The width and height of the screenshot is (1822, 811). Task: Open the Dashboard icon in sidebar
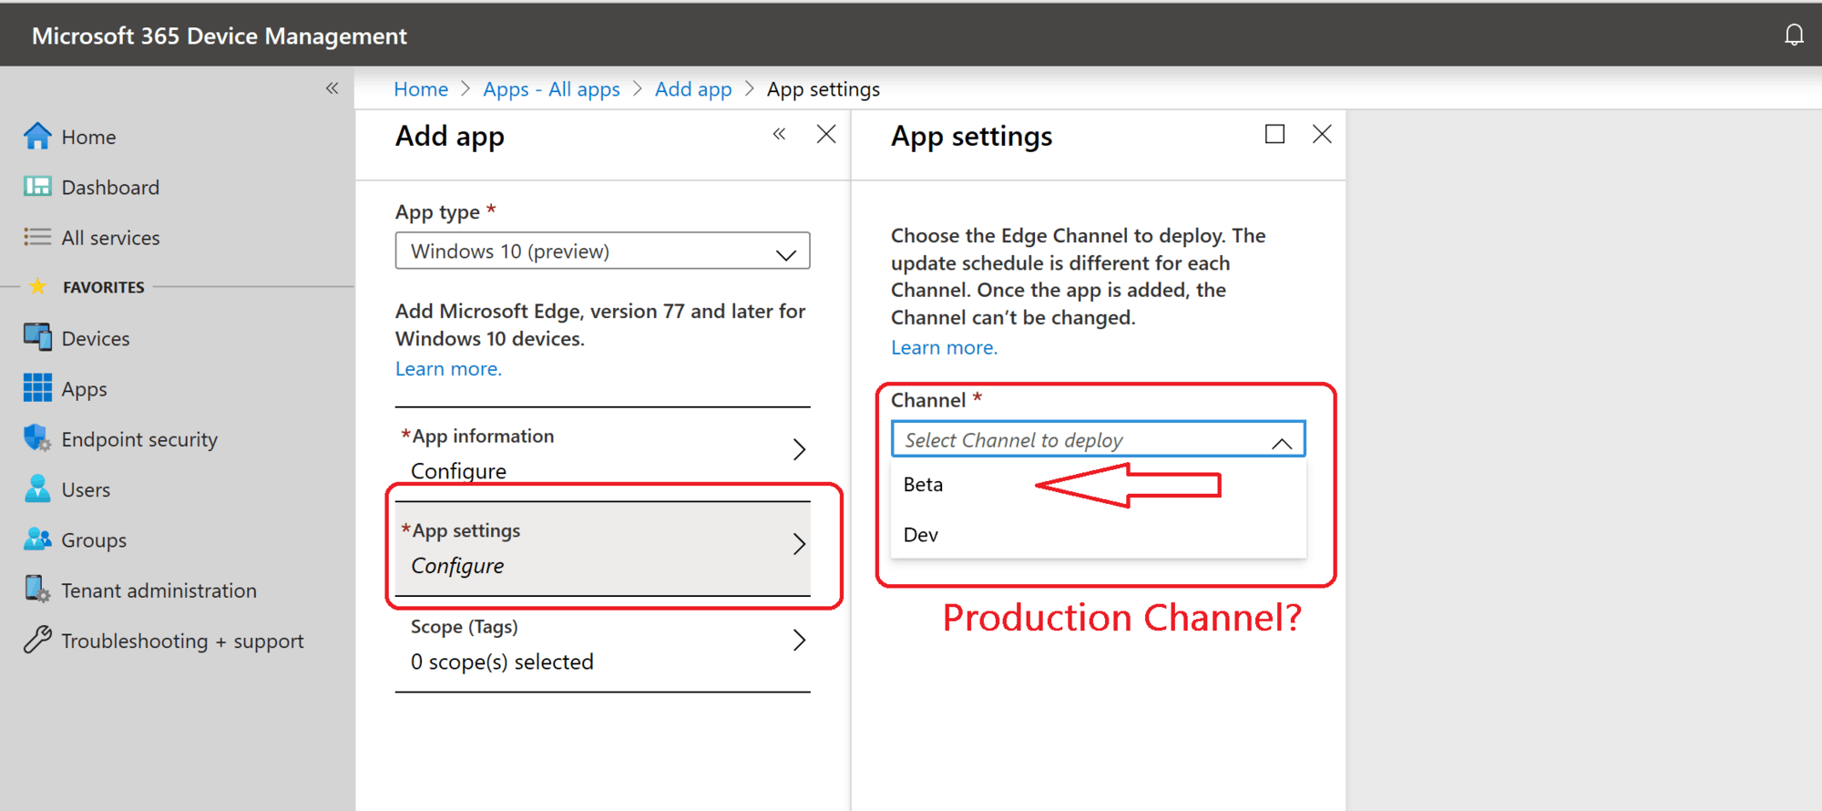coord(37,187)
